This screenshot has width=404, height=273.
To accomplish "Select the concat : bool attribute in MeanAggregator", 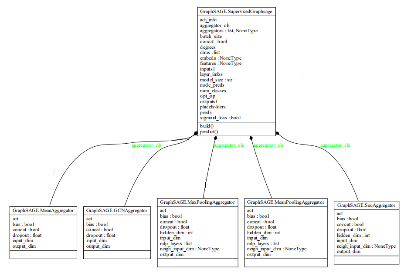I will [24, 229].
